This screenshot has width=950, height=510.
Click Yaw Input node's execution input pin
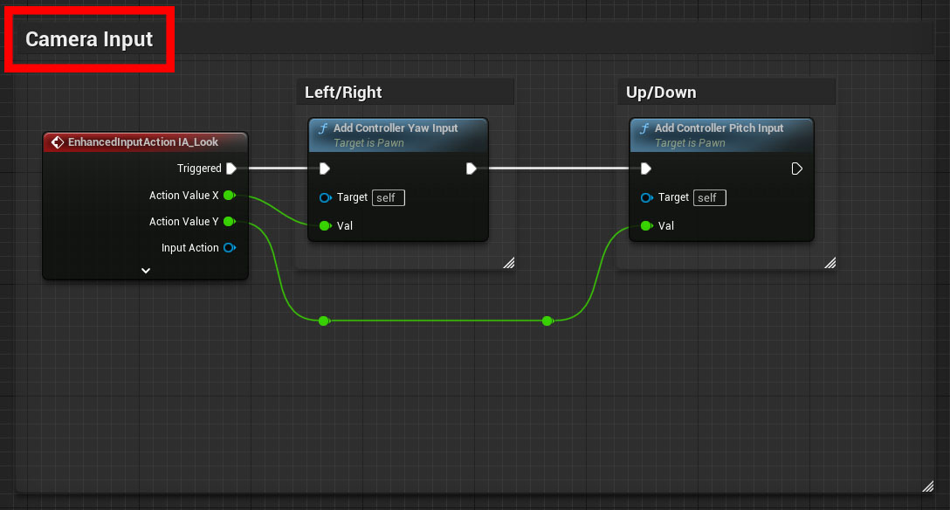pos(325,169)
